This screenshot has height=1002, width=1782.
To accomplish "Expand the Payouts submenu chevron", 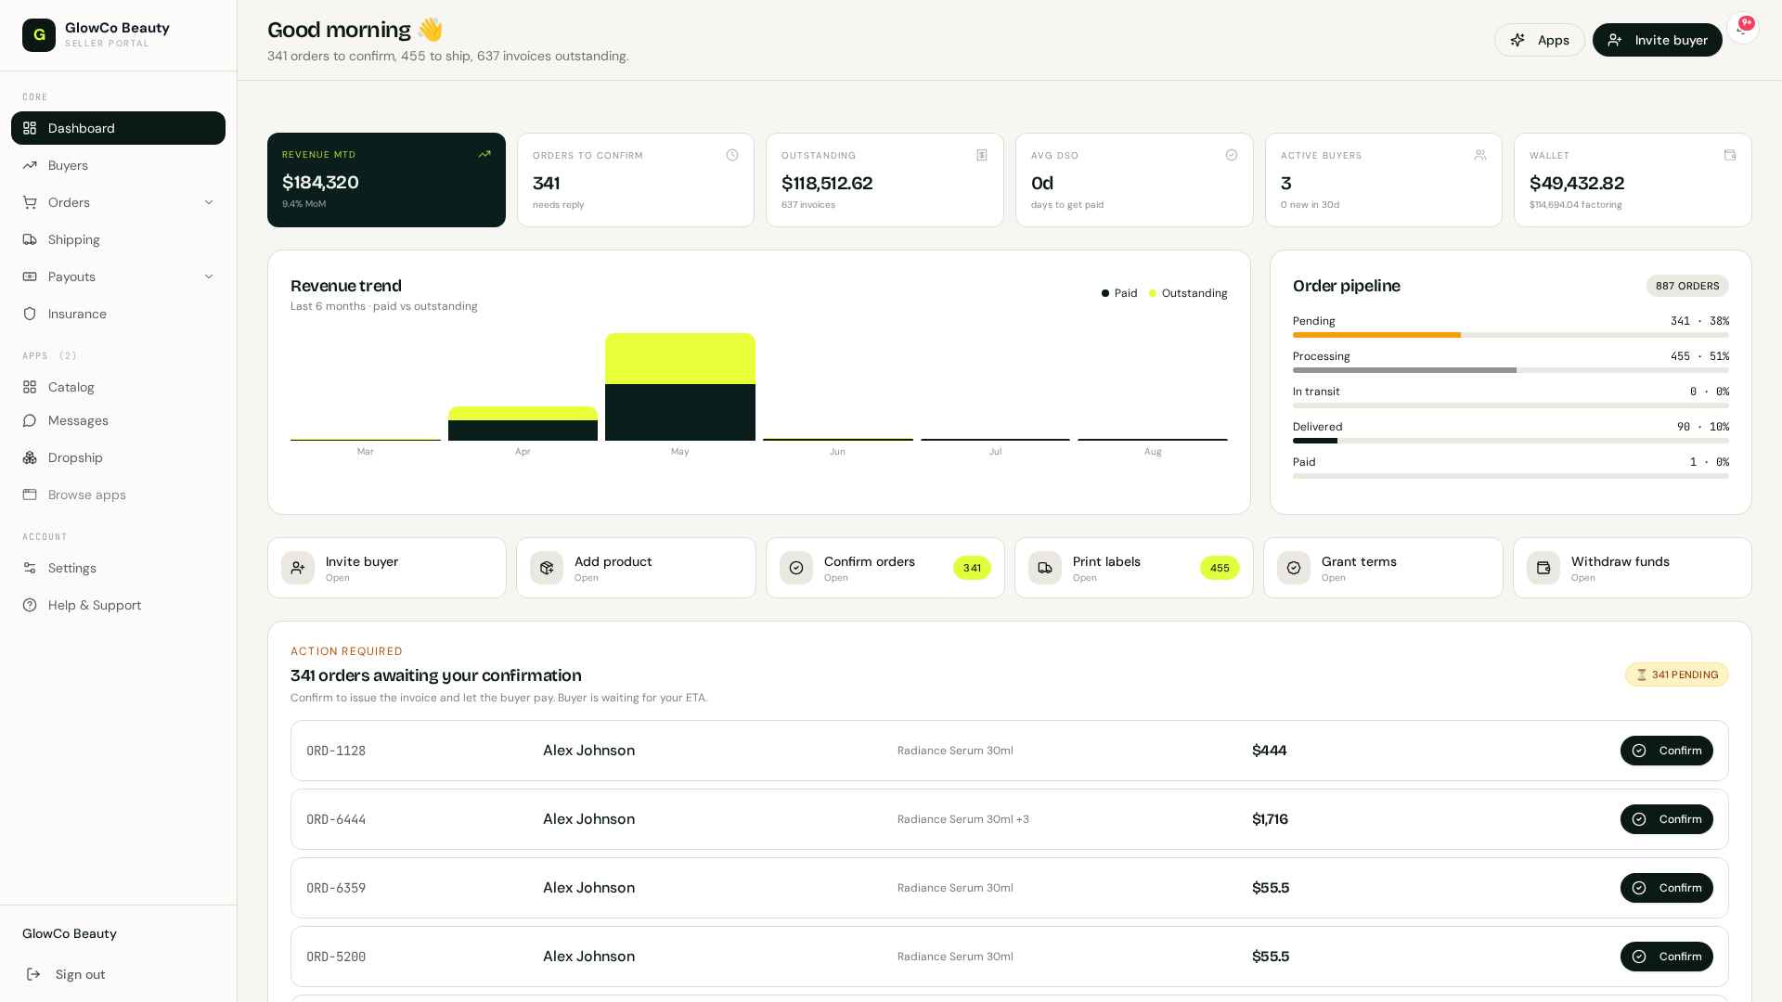I will tap(209, 276).
